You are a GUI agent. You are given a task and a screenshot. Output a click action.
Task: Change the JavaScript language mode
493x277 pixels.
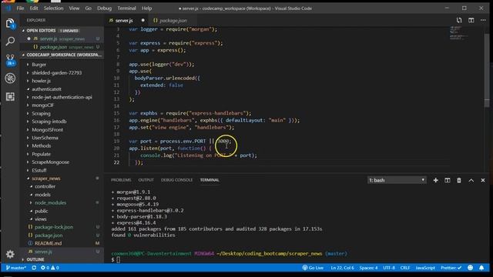tap(425, 268)
